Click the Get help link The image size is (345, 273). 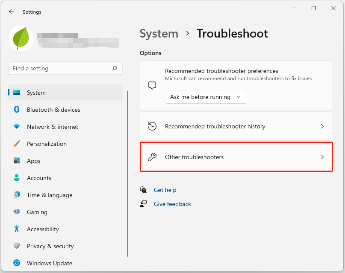click(x=165, y=190)
